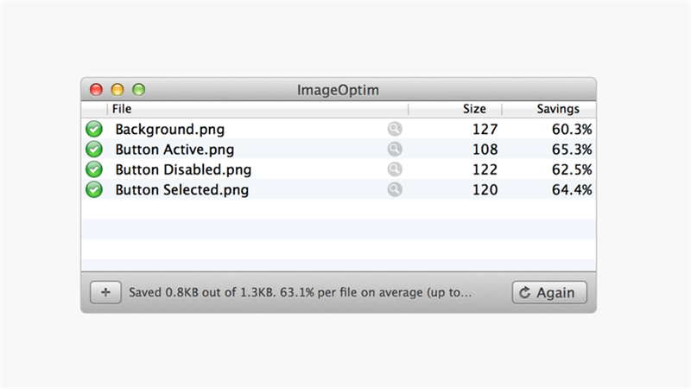
Task: Click savings value 62.5%
Action: pos(572,169)
